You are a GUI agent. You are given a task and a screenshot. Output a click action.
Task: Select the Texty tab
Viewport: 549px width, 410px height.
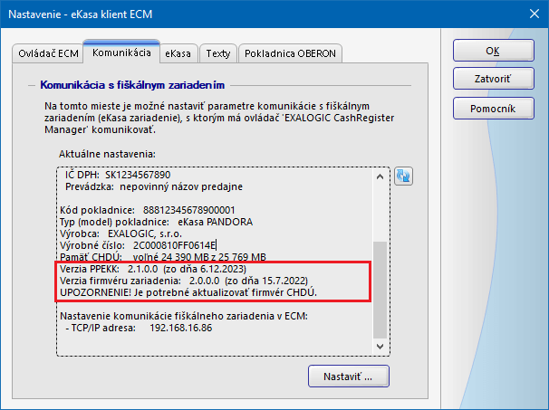coord(217,53)
